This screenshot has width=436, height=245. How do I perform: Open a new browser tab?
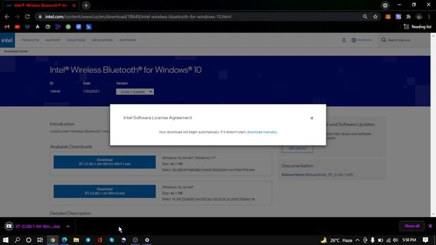[x=86, y=5]
